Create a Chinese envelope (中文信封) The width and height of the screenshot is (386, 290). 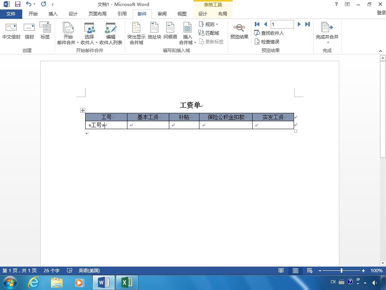pyautogui.click(x=11, y=31)
